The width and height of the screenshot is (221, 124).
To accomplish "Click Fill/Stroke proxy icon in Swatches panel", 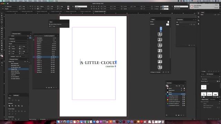I will [167, 86].
